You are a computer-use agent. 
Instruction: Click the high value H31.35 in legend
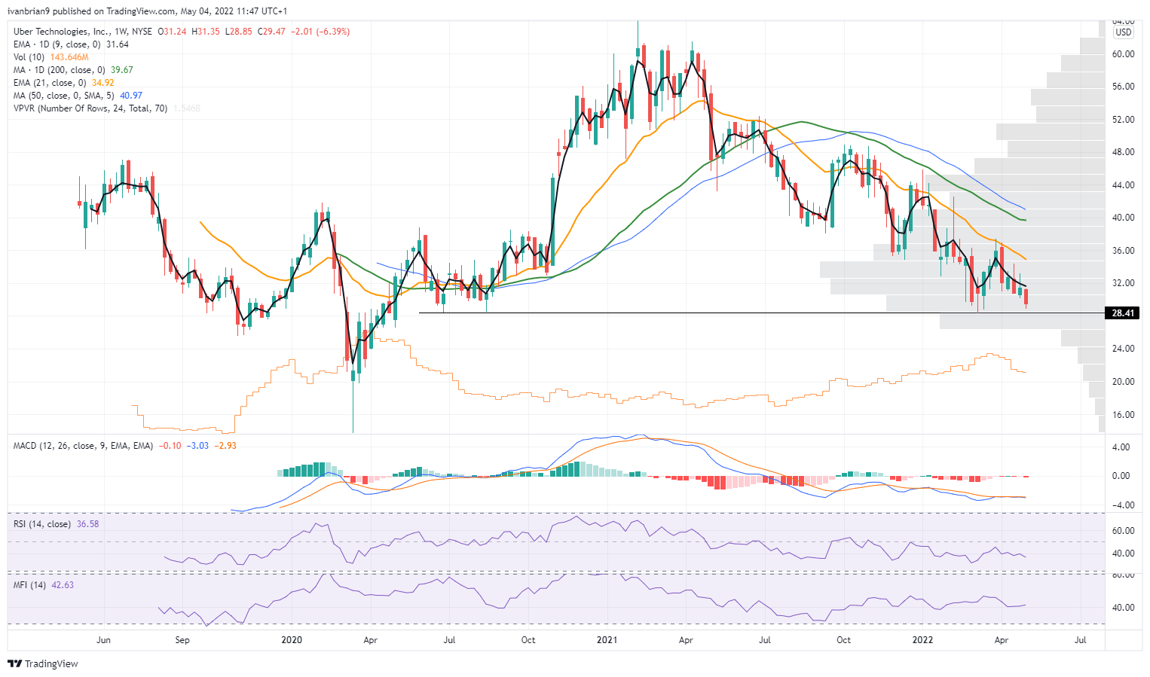(x=206, y=32)
